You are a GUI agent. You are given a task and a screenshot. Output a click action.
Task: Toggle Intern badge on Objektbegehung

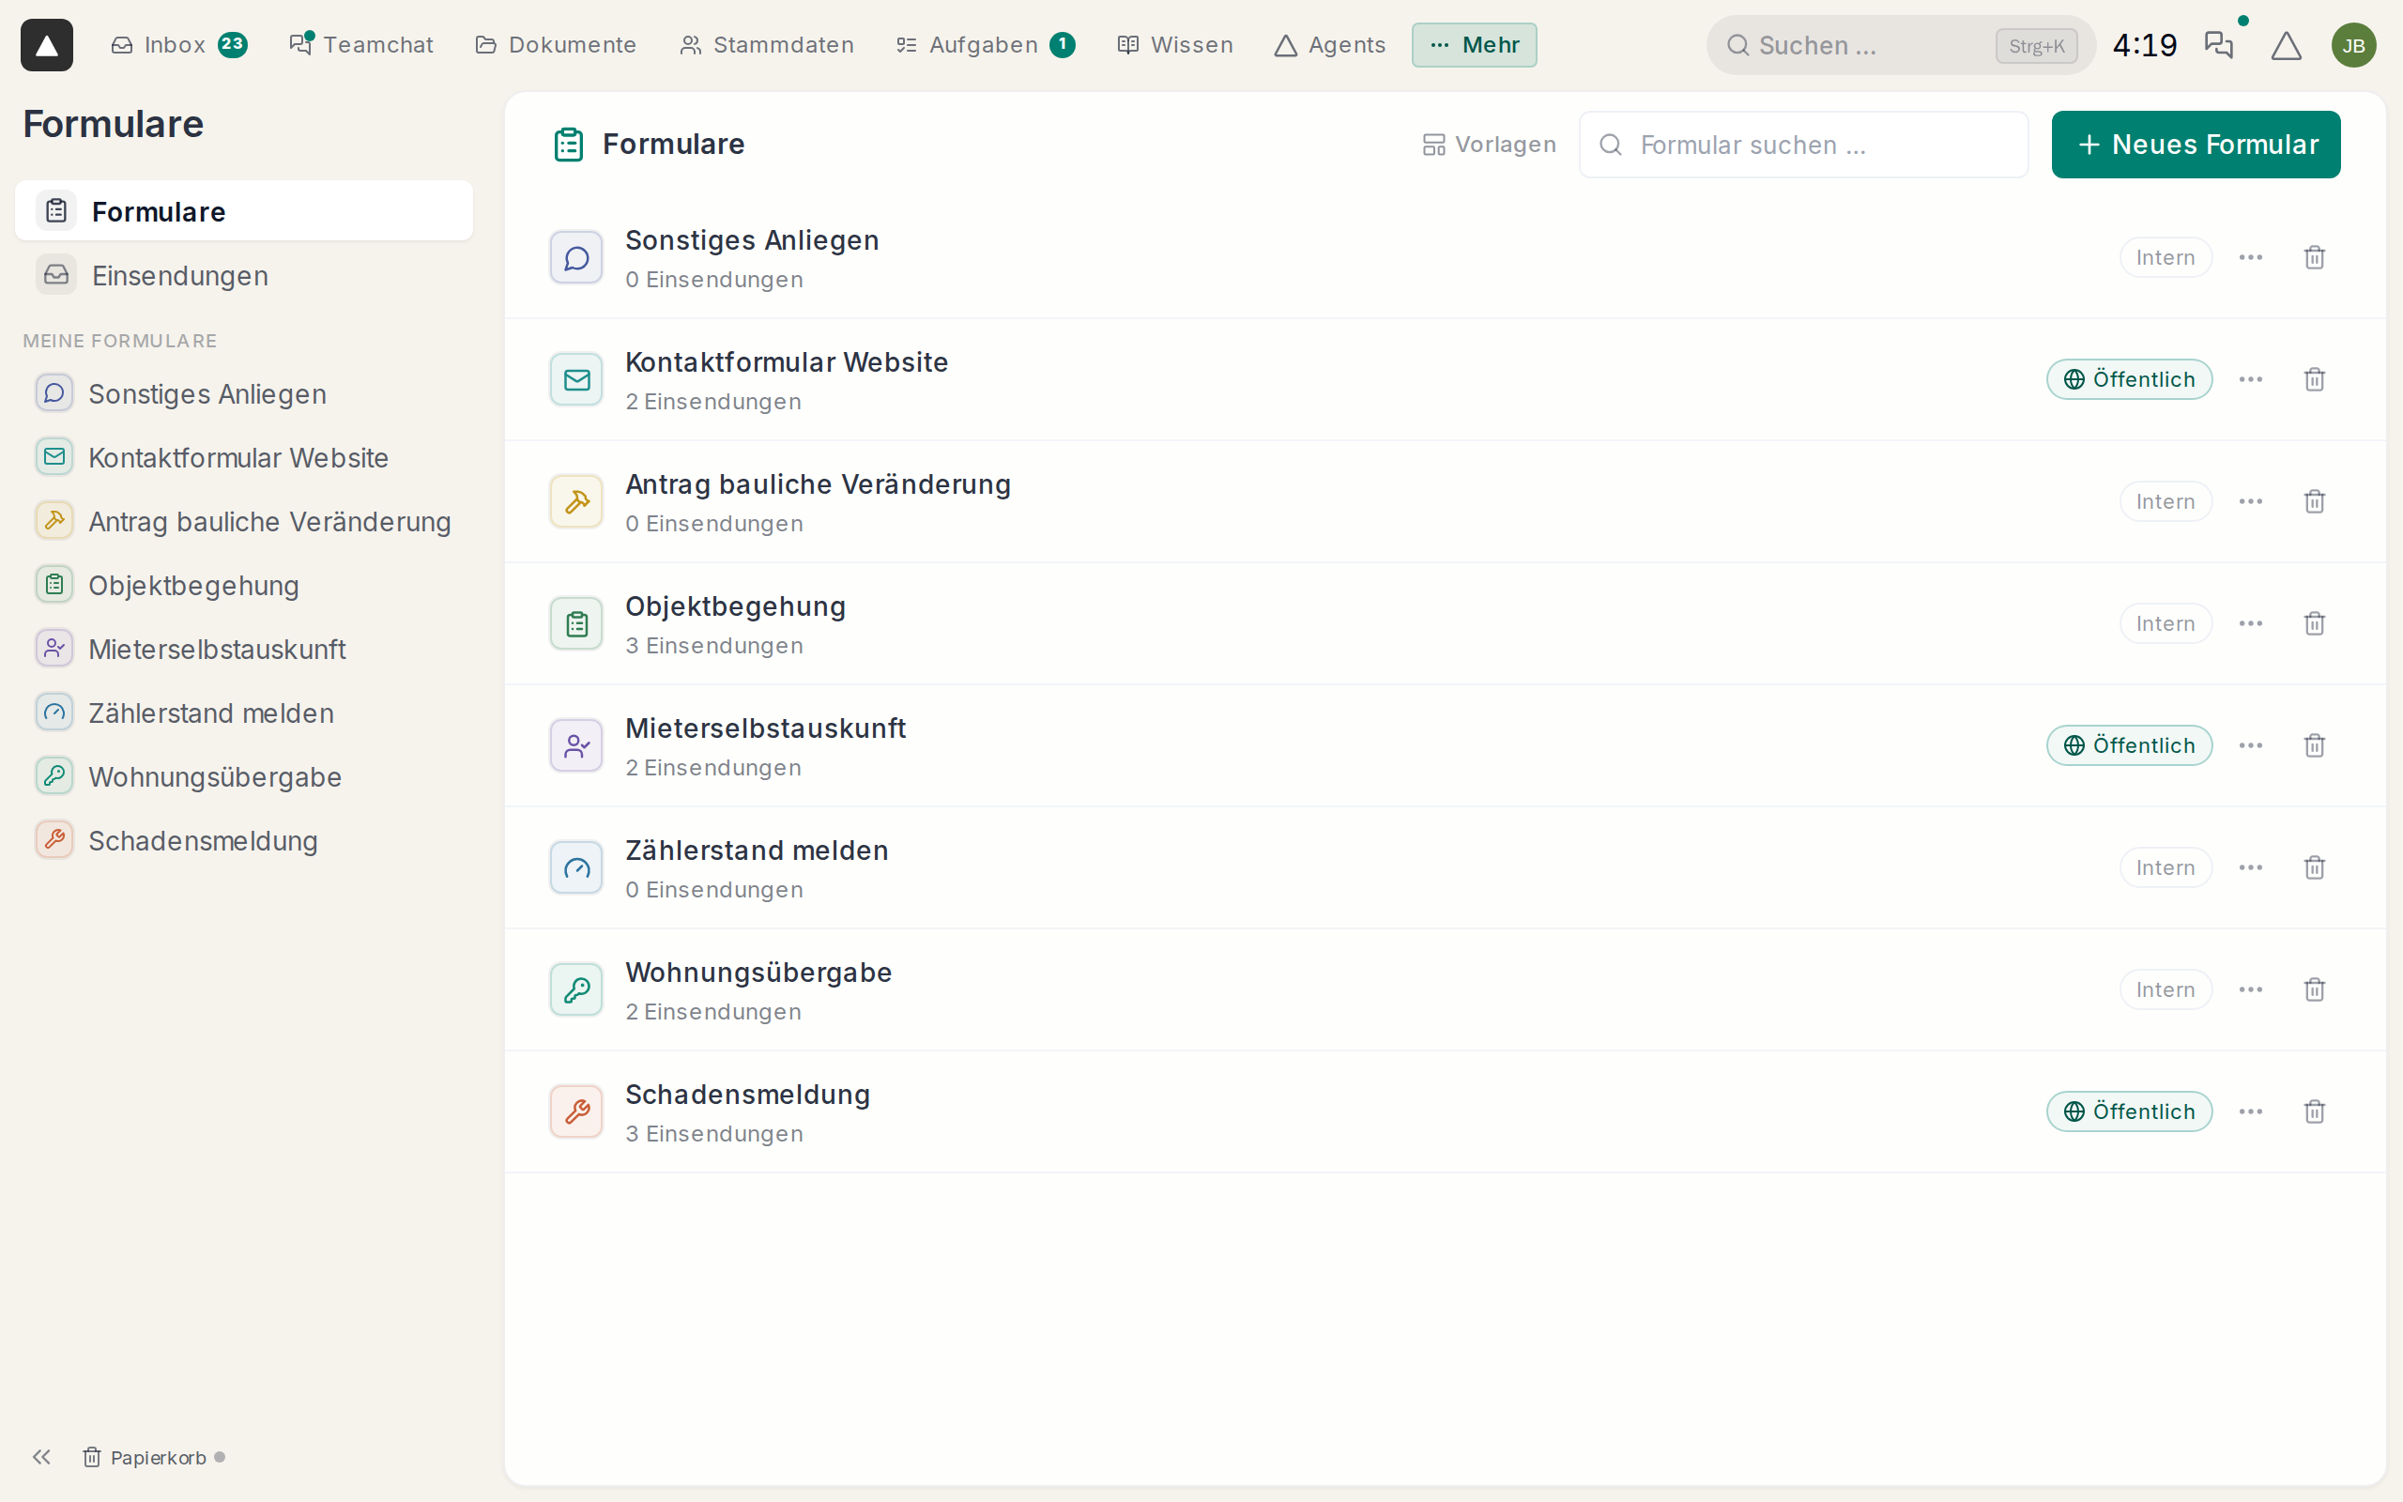pyautogui.click(x=2166, y=624)
